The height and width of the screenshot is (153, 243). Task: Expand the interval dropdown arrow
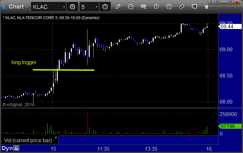(x=96, y=7)
